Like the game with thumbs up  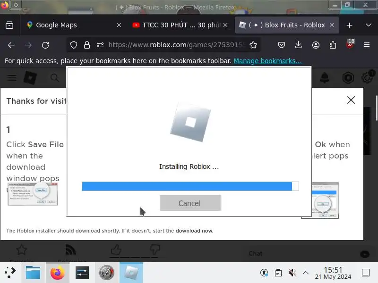[116, 250]
